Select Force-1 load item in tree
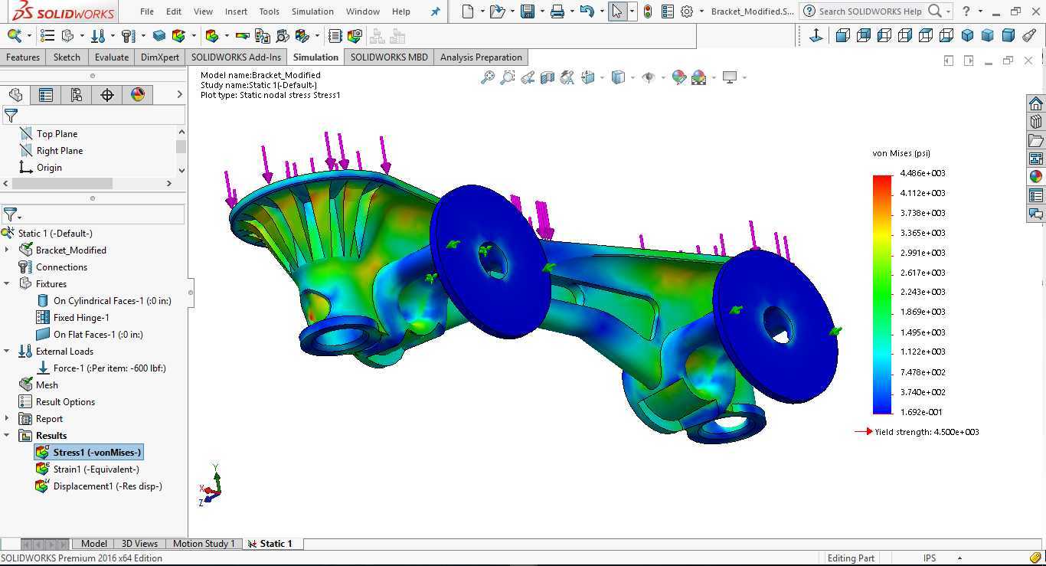Image resolution: width=1046 pixels, height=566 pixels. pos(102,368)
